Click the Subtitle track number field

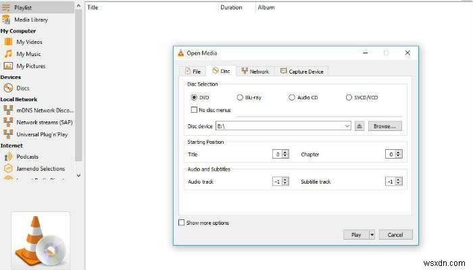point(391,182)
